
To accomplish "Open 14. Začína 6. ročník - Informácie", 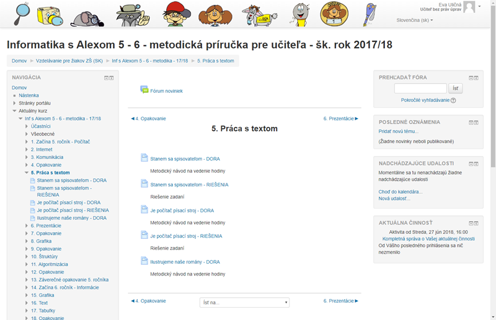I will (65, 287).
